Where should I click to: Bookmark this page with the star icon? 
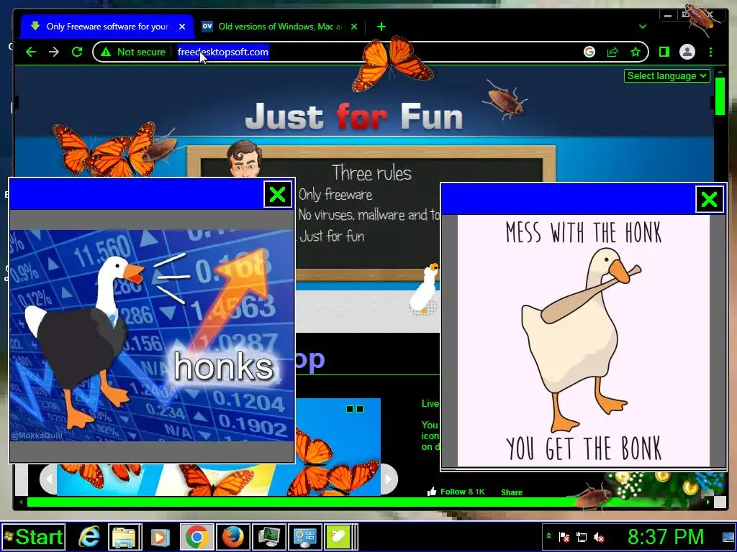[x=636, y=52]
